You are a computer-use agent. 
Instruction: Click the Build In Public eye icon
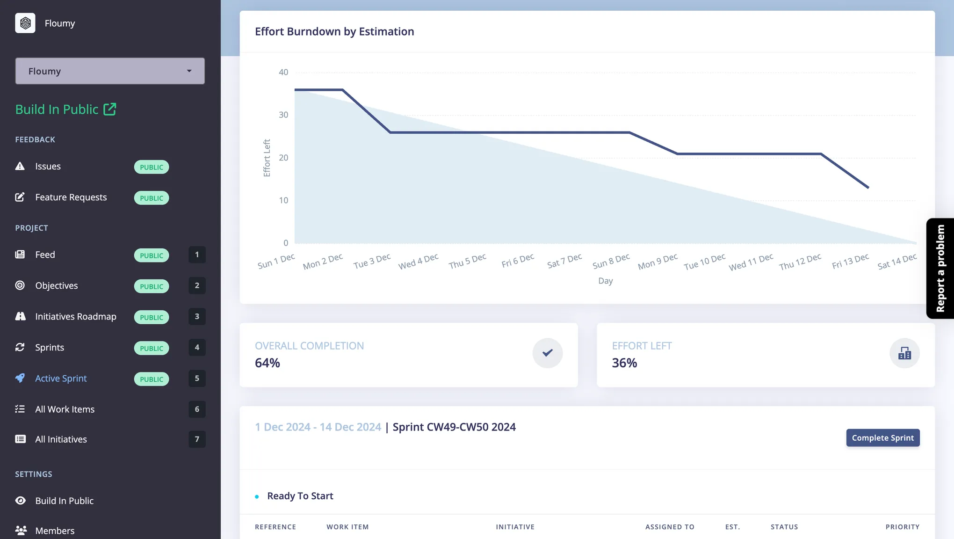[20, 501]
